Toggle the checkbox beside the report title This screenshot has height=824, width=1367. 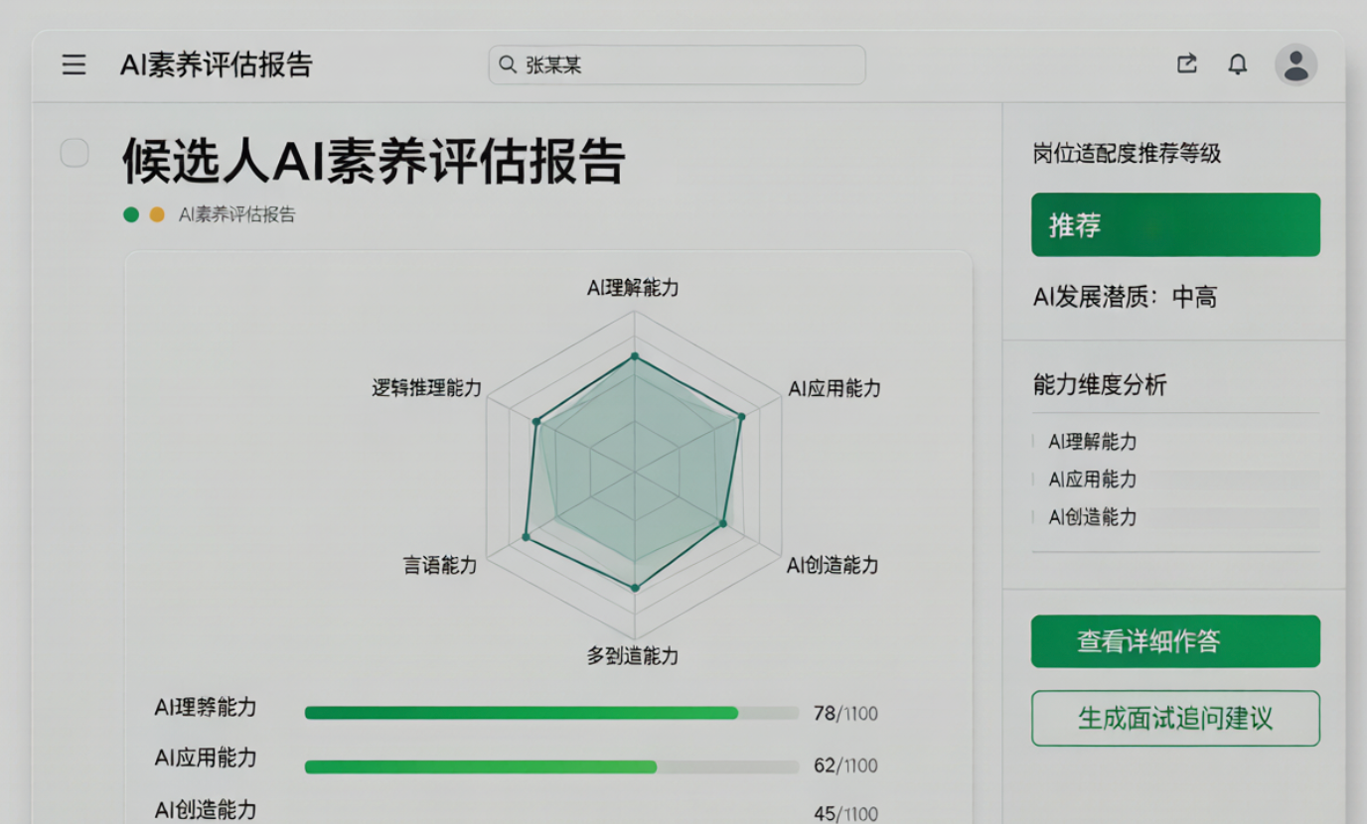pyautogui.click(x=75, y=153)
